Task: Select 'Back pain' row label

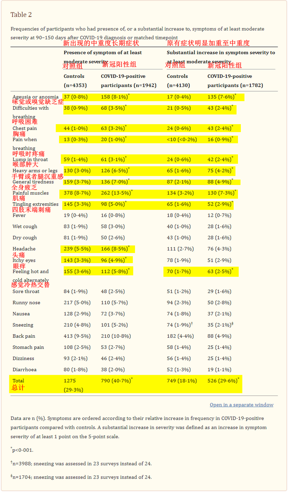Action: (x=24, y=336)
